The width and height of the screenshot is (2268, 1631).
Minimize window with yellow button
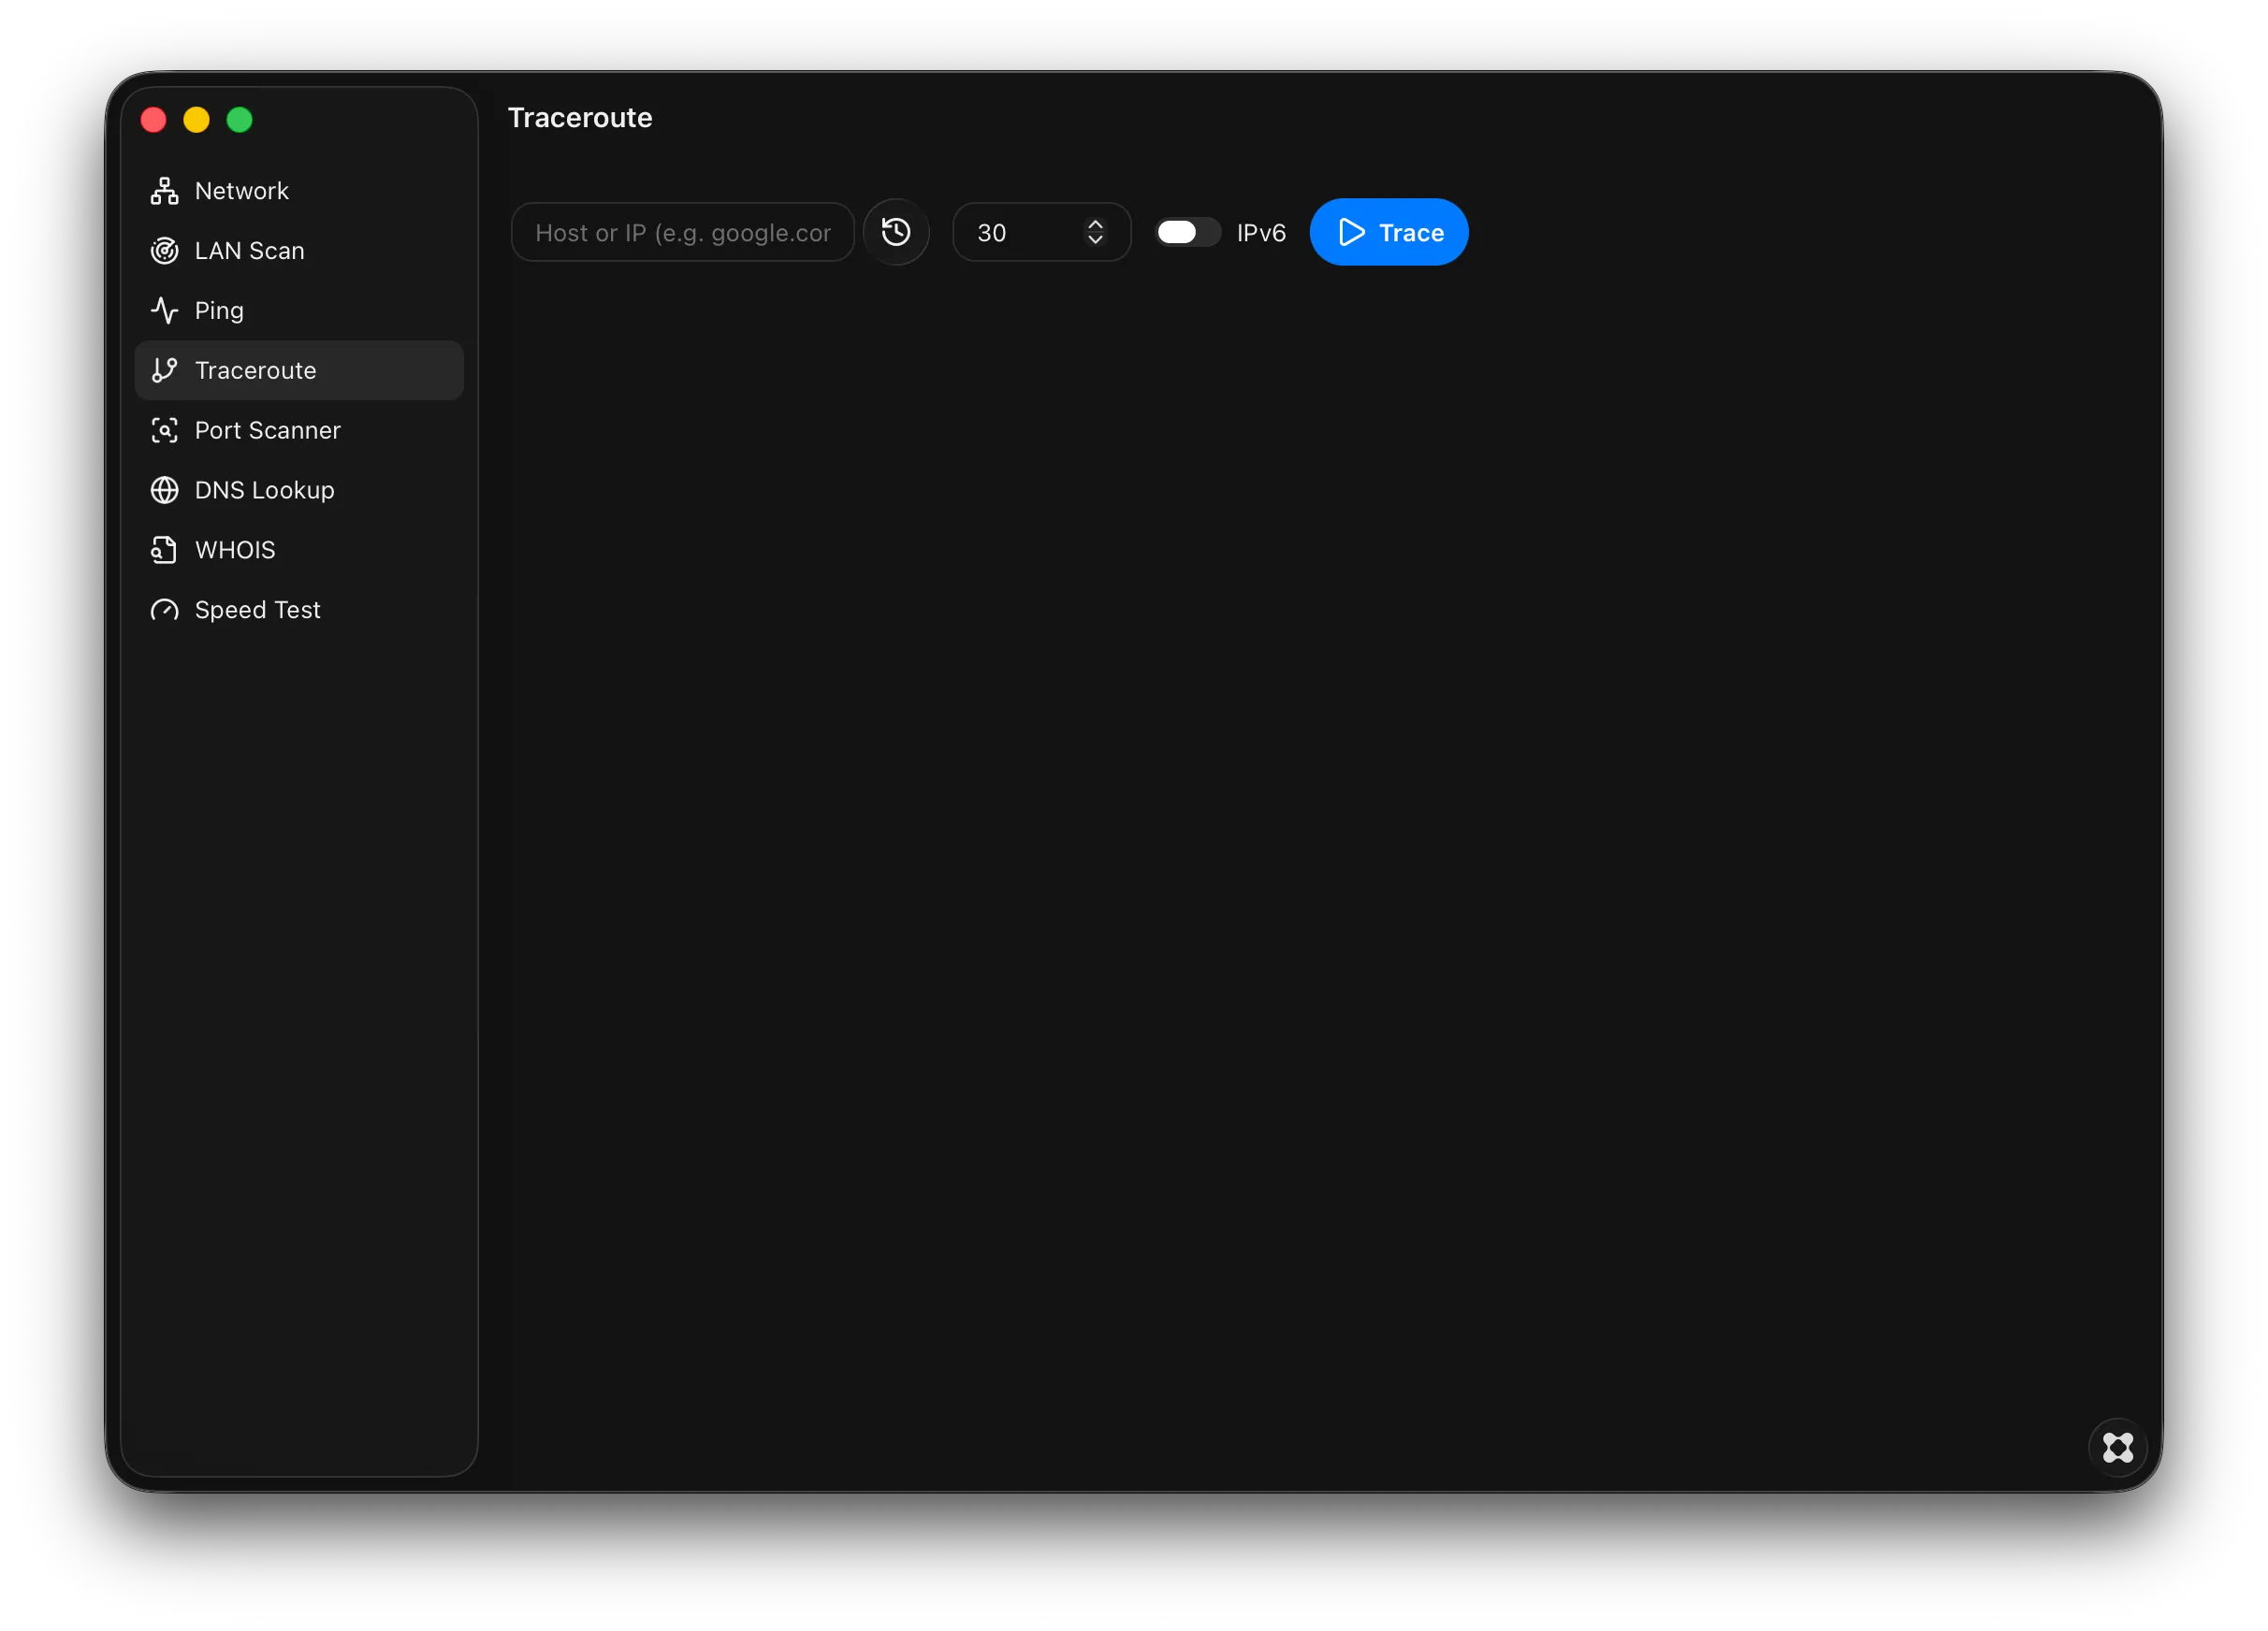click(x=197, y=120)
